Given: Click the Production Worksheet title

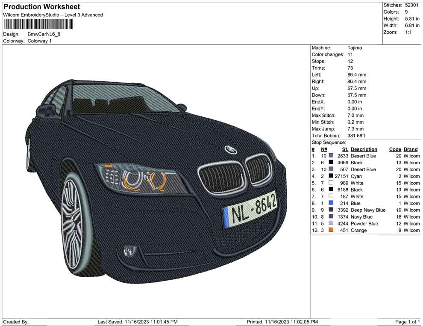Looking at the screenshot, I should click(41, 6).
